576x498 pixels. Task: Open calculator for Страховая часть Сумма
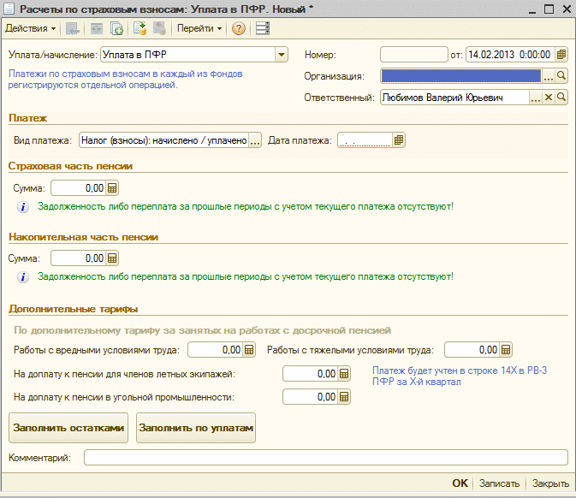pos(112,188)
